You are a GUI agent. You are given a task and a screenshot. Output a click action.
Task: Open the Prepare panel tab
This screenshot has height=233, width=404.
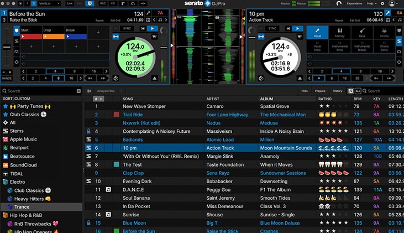point(320,91)
